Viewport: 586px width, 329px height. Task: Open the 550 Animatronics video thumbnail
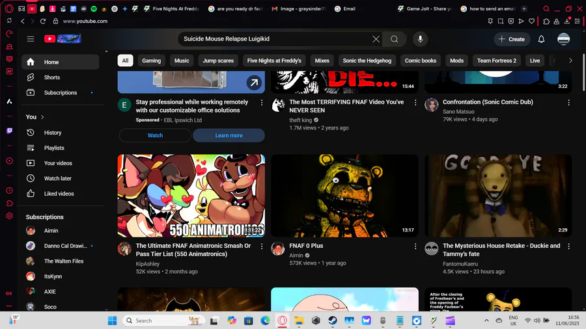pyautogui.click(x=191, y=196)
